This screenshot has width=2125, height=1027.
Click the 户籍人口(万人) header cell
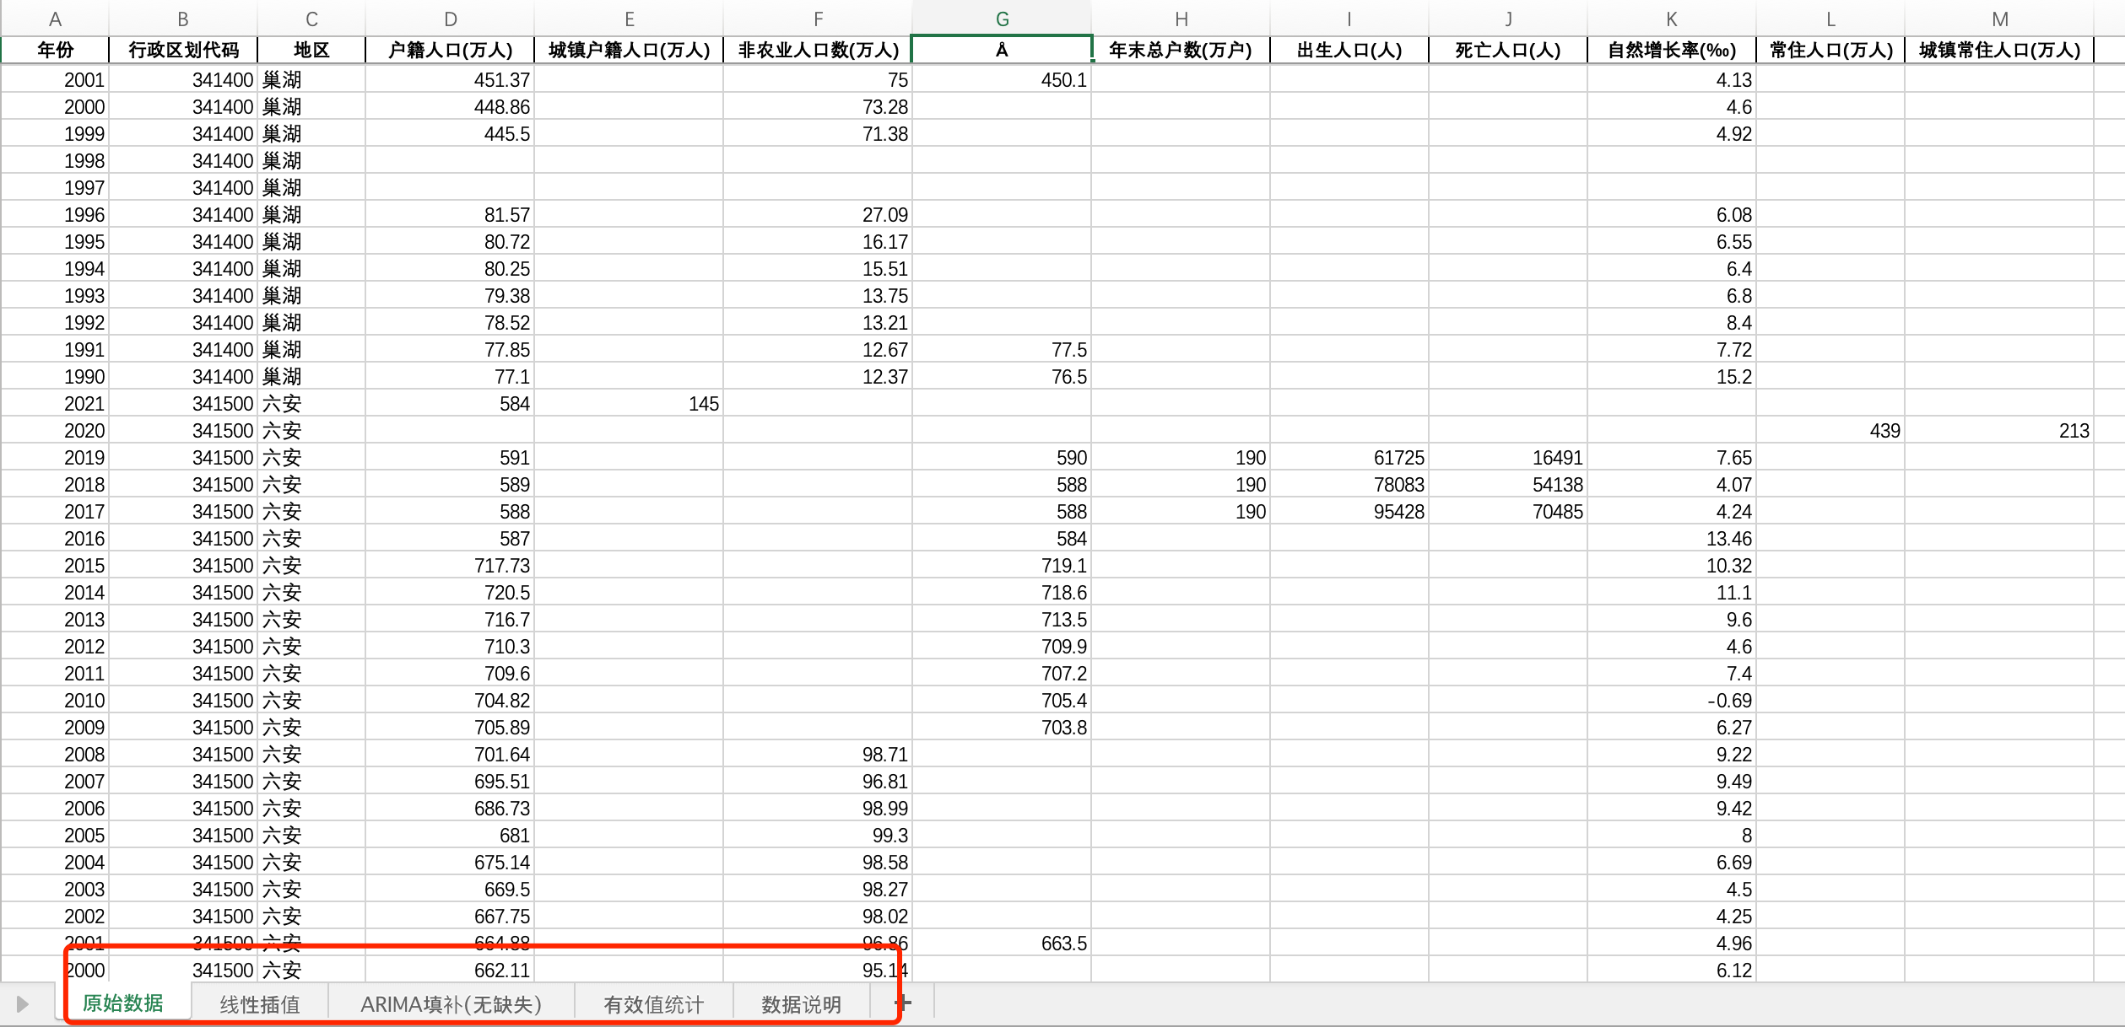450,50
